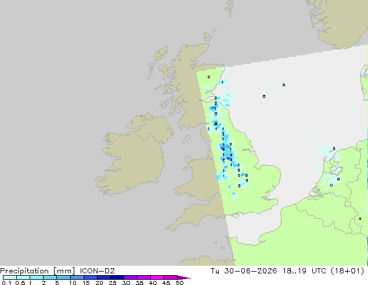Screen dimensions: 368x285
Task: Click the '0.1' legend scale label
Action: (x=6, y=283)
